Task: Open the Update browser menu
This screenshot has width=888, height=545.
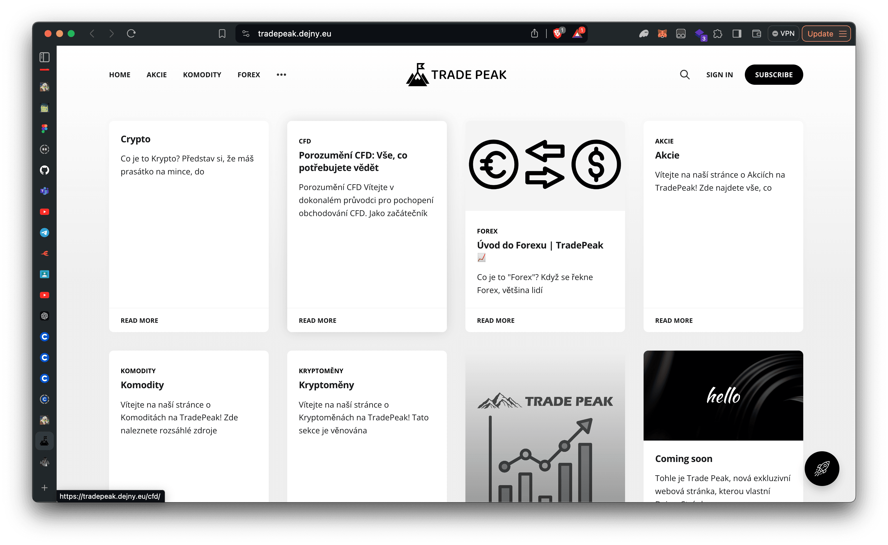Action: pos(826,34)
